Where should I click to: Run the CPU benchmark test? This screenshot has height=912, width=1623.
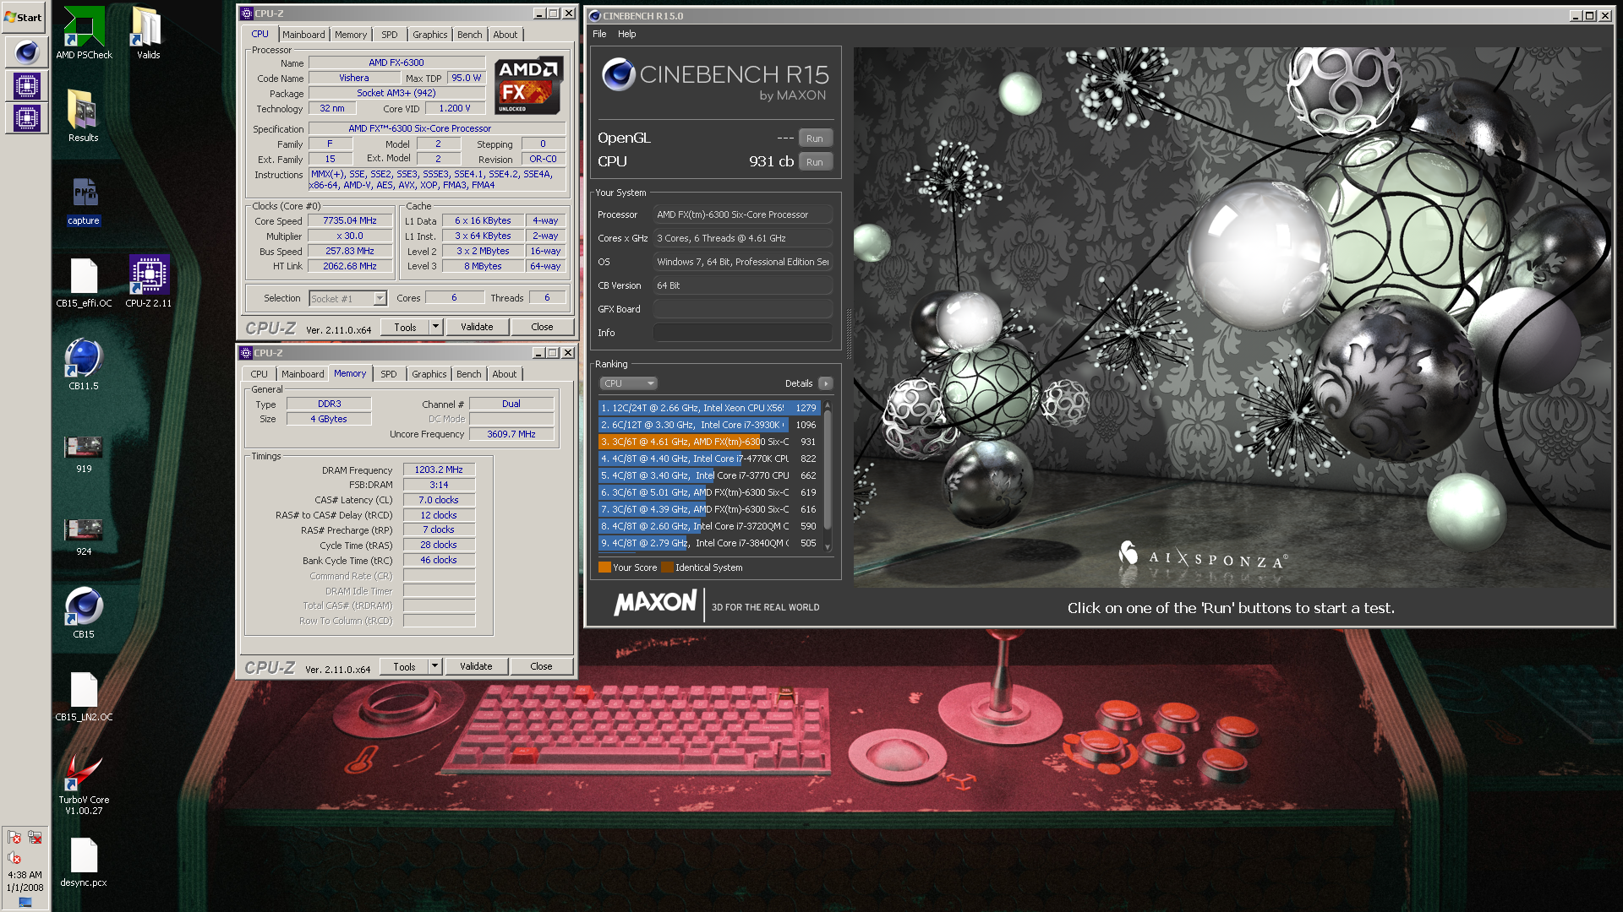(x=815, y=162)
